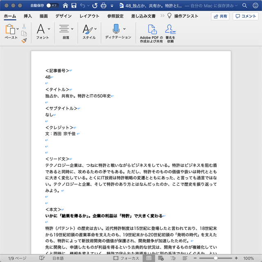The image size is (262, 262).
Task: Open the Comments button
Action: 246,16
